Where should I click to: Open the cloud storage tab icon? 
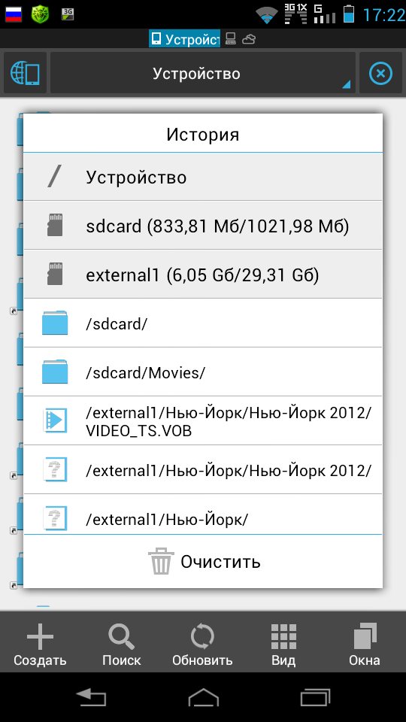249,39
